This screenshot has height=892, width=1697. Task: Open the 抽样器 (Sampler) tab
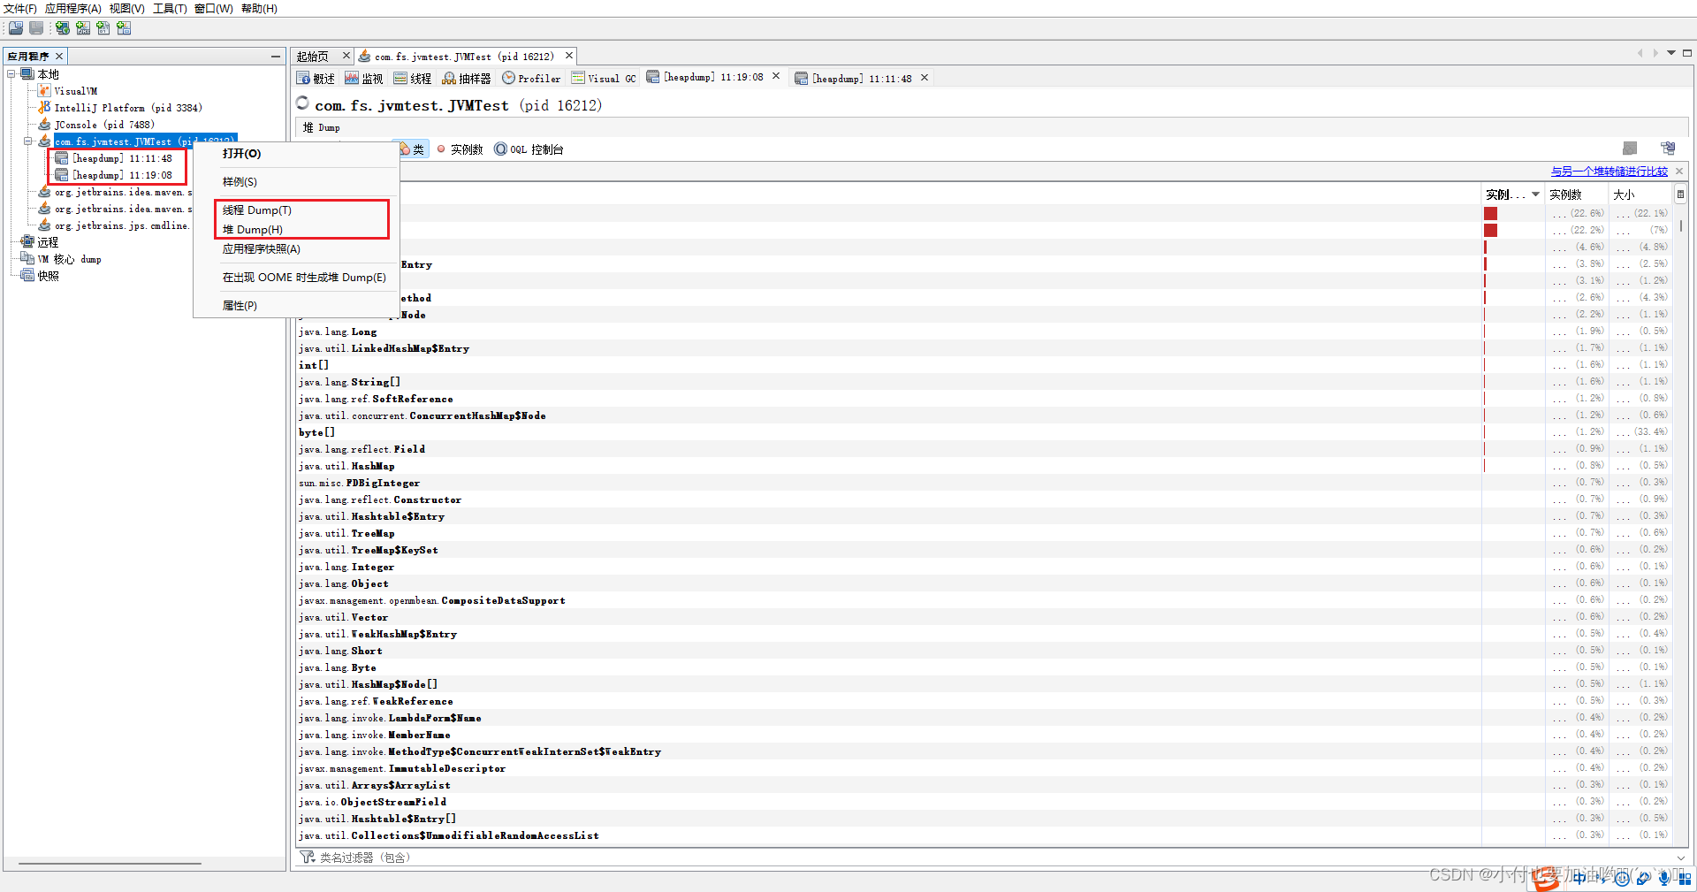coord(467,79)
